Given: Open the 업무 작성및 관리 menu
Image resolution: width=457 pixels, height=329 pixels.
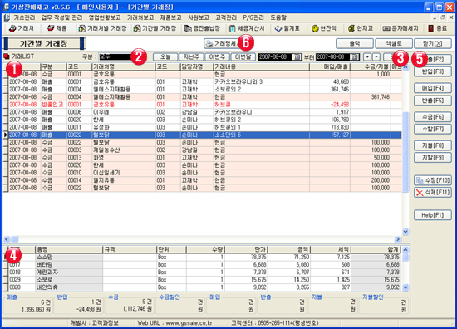Looking at the screenshot, I should click(x=61, y=17).
